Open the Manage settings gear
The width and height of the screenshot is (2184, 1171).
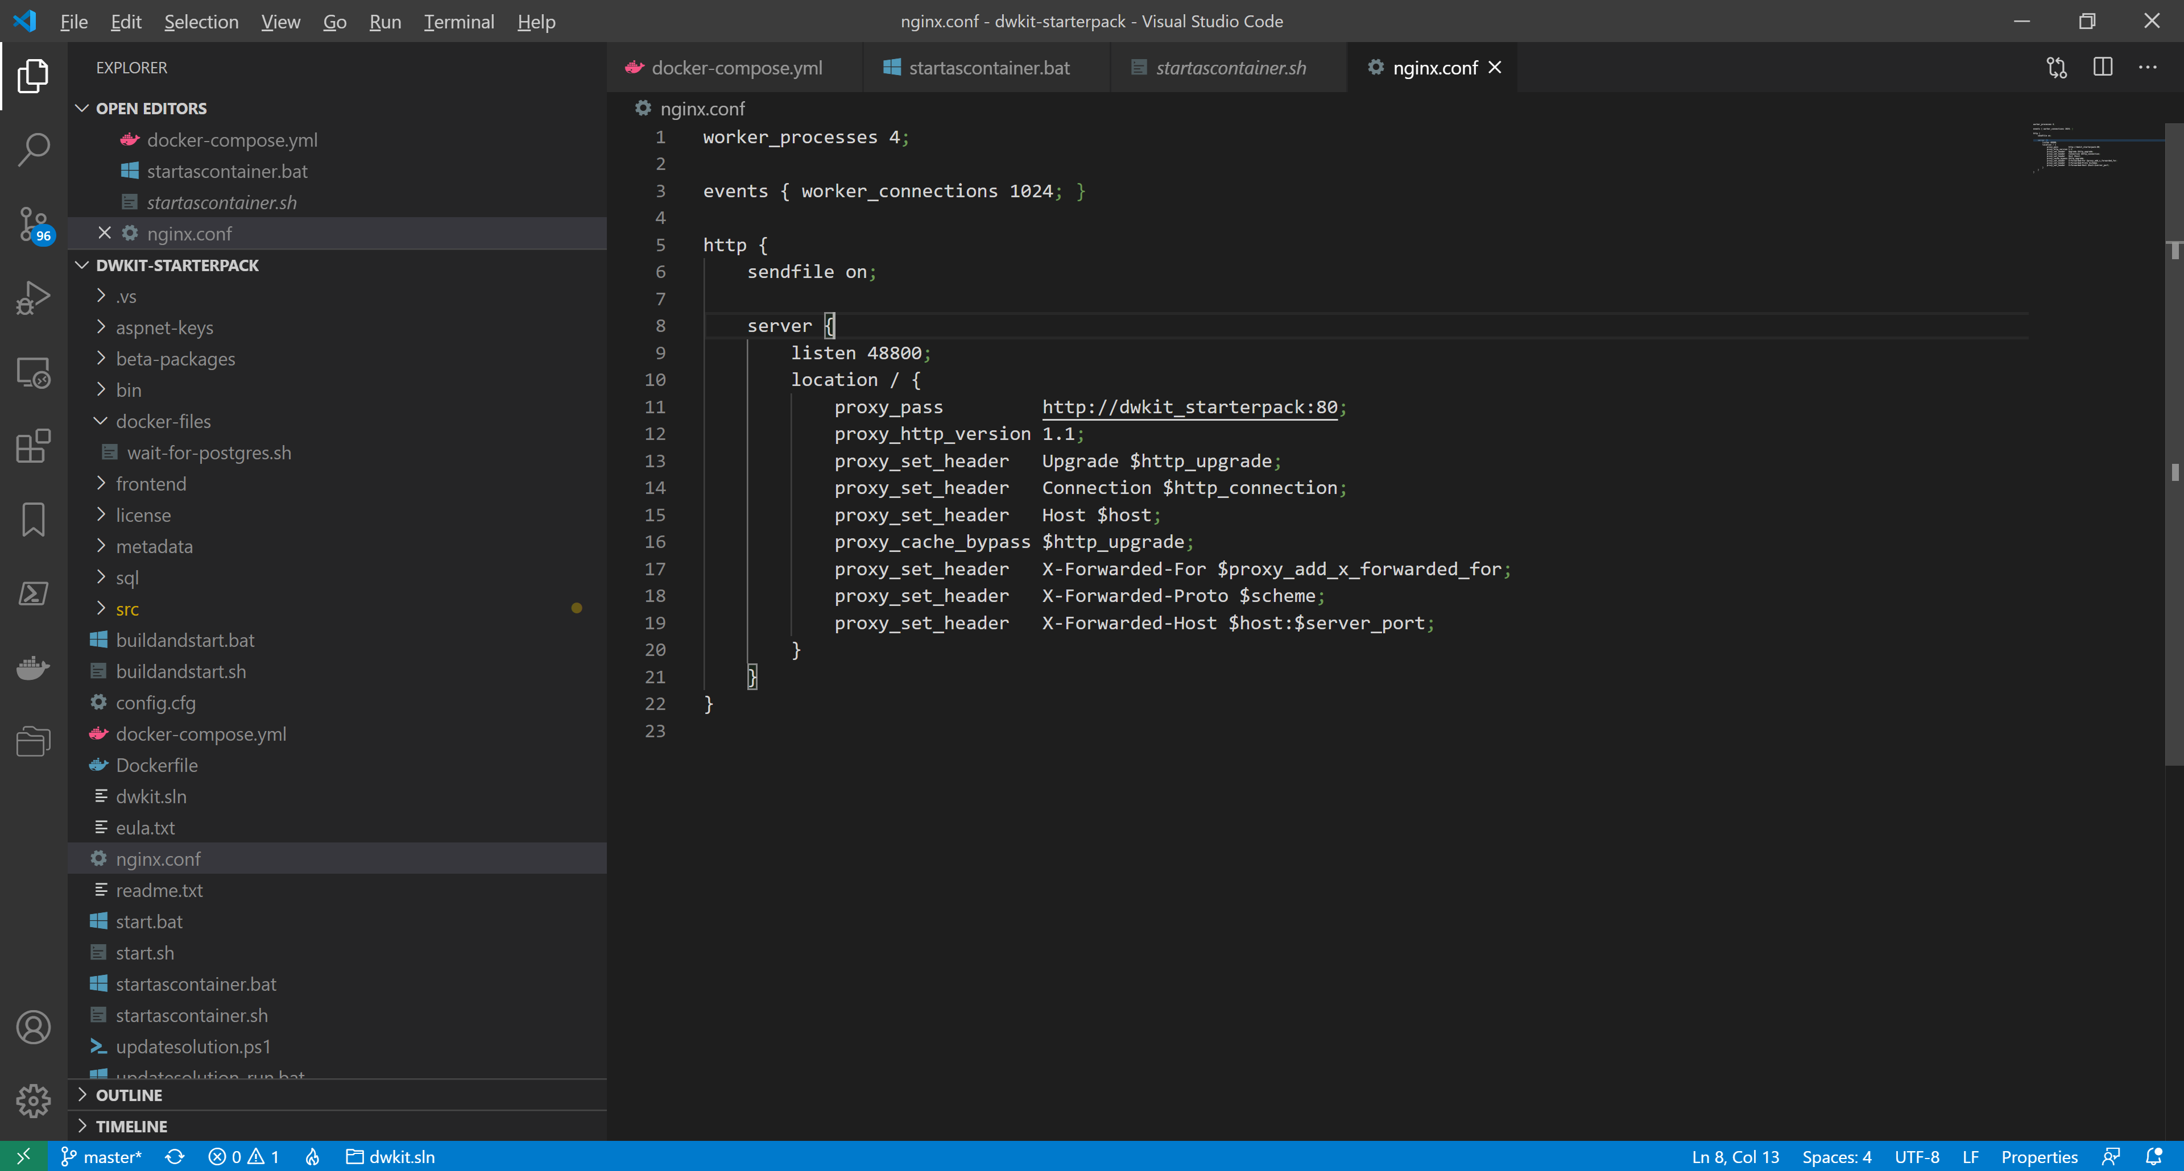(33, 1101)
